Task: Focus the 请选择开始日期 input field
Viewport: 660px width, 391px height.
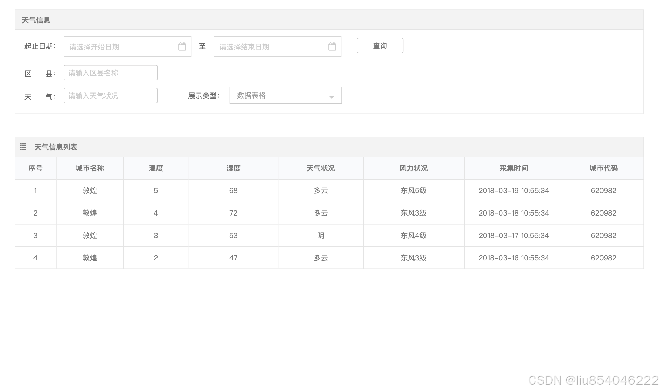Action: pyautogui.click(x=121, y=47)
